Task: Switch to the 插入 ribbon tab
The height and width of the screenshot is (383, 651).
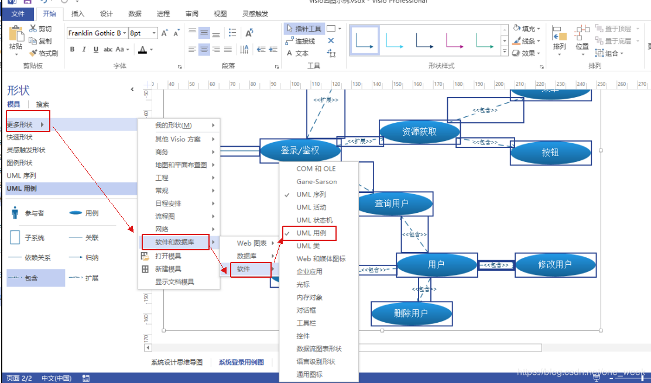Action: 78,13
